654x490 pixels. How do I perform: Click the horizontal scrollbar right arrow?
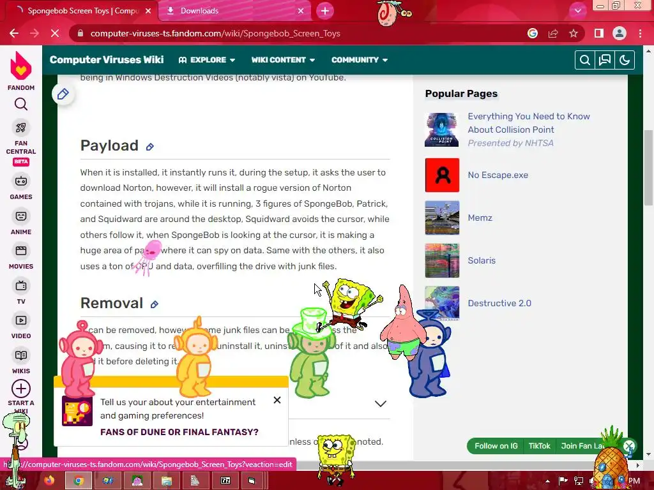[638, 465]
